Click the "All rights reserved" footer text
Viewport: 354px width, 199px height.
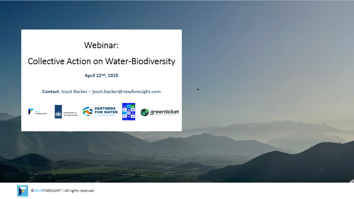[x=79, y=191]
